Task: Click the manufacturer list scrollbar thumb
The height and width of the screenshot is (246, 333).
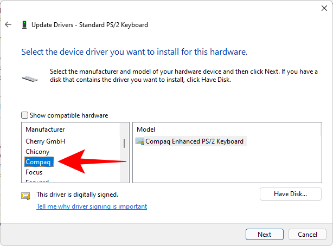Action: coord(124,143)
